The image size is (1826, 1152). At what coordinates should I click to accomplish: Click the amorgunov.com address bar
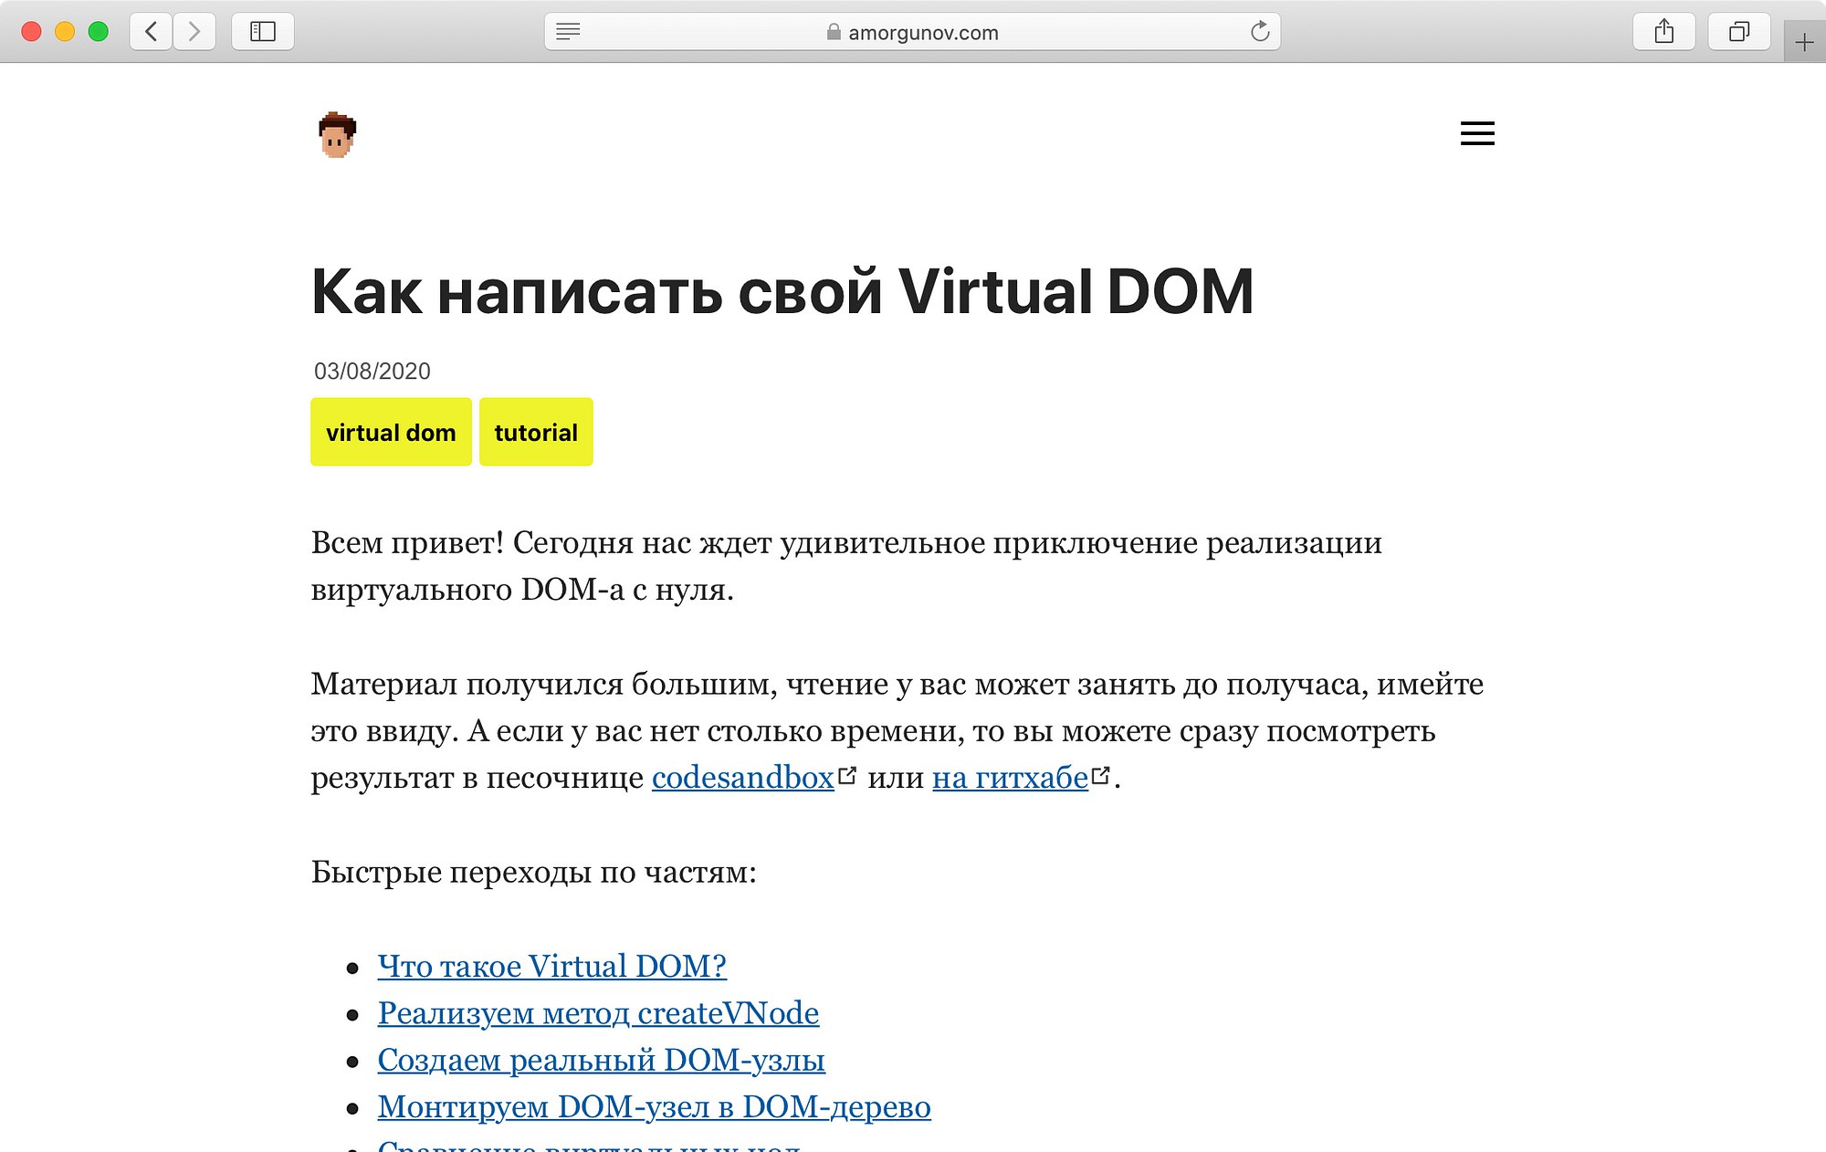pyautogui.click(x=913, y=32)
